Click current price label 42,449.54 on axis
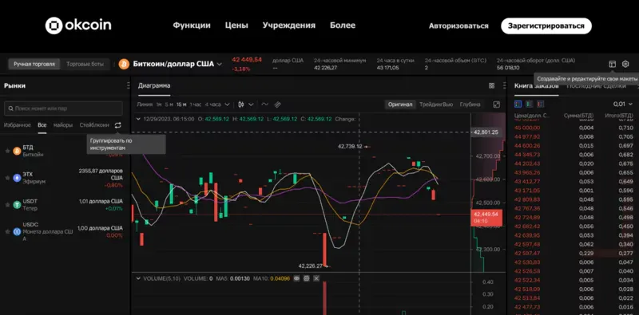The image size is (639, 315). (x=486, y=218)
